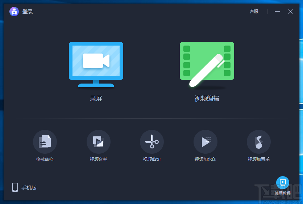Click the user avatar icon
Viewport: 303px width, 204px height.
click(14, 12)
